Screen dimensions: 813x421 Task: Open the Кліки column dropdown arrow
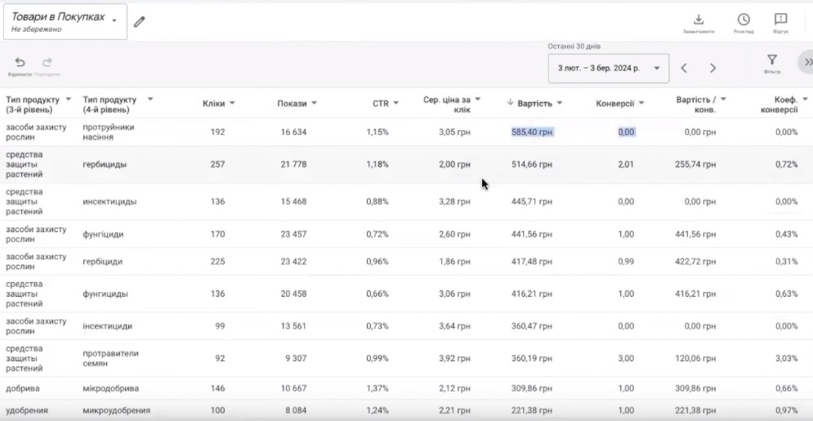(232, 103)
